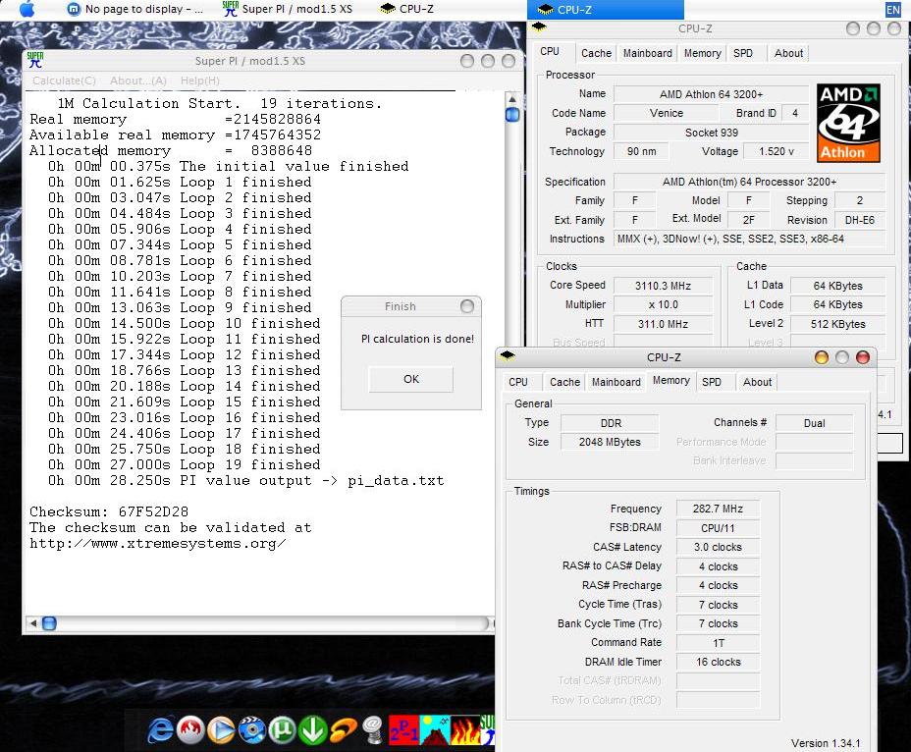Image resolution: width=911 pixels, height=752 pixels.
Task: Launch the red 2P-1 Prime95 icon
Action: click(403, 730)
